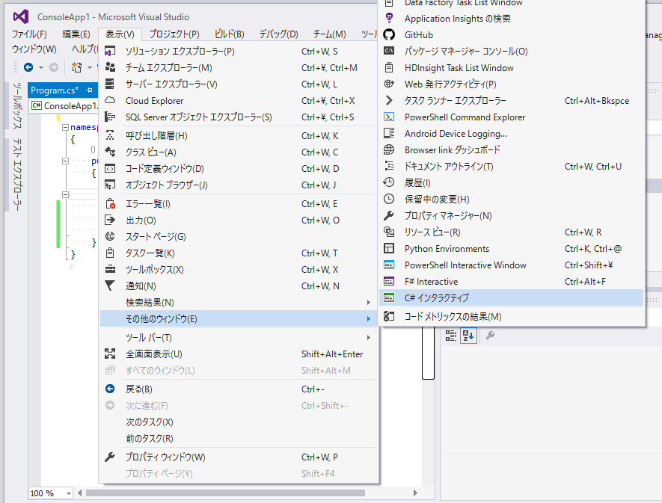The width and height of the screenshot is (662, 503).
Task: Switch to the Program.cs* editor tab
Action: (55, 90)
